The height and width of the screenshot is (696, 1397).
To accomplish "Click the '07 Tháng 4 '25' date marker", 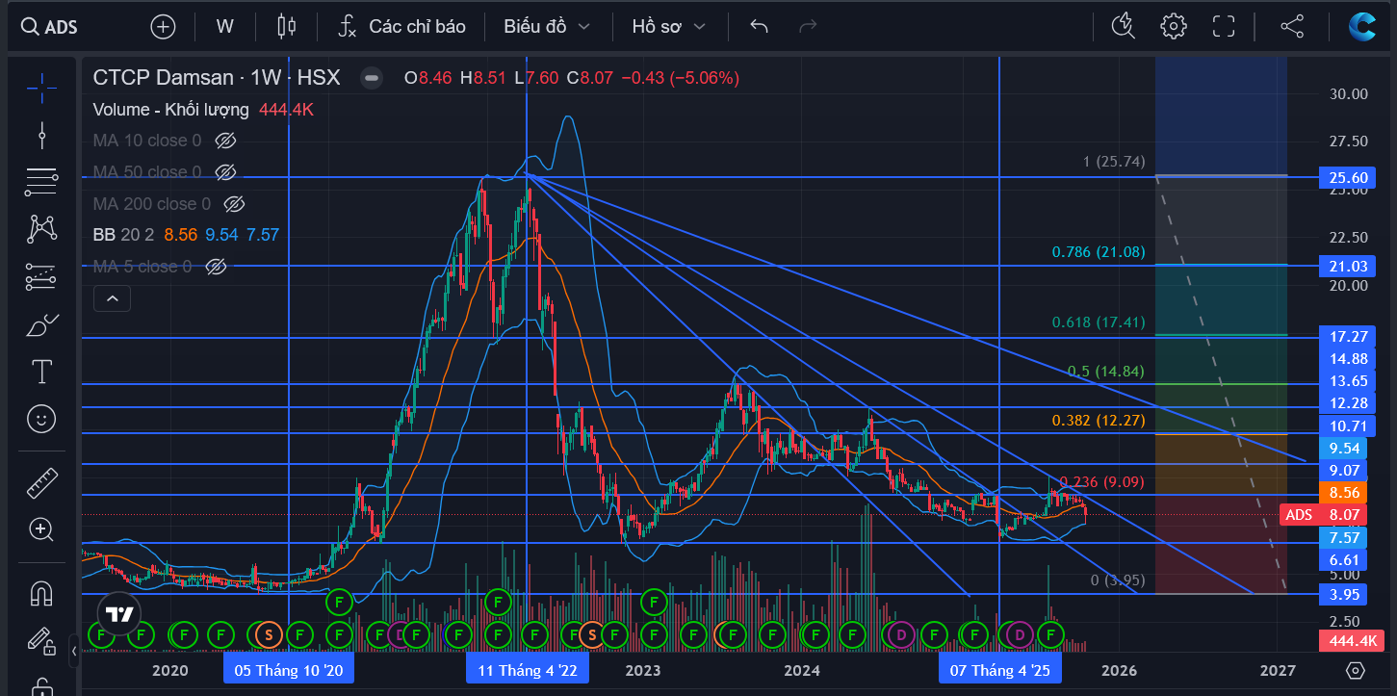I will pyautogui.click(x=1000, y=670).
